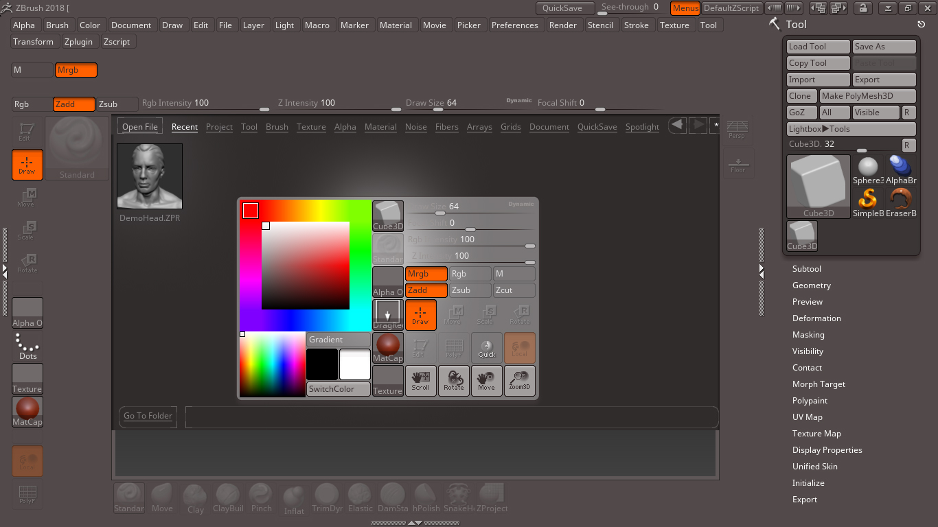Click the Load Tool button
The width and height of the screenshot is (938, 527).
point(819,47)
